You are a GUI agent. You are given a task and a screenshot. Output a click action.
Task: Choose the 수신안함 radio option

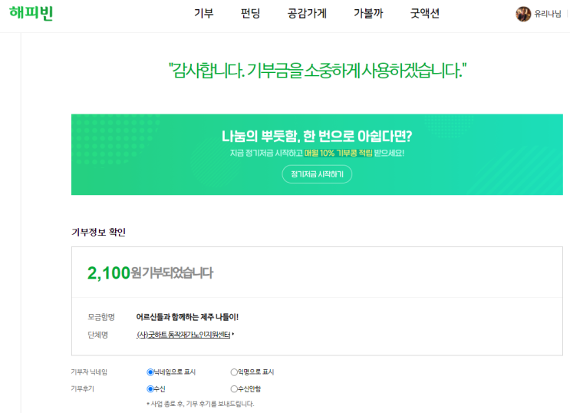234,388
